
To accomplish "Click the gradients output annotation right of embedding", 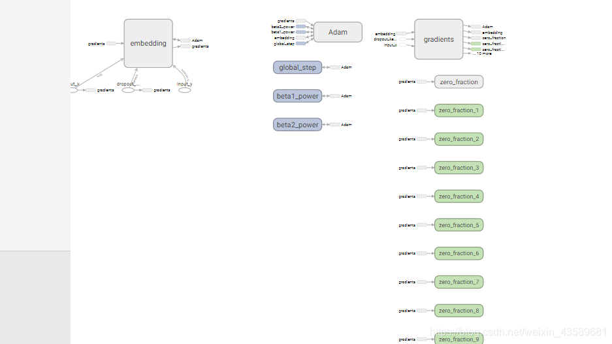I will 201,46.
